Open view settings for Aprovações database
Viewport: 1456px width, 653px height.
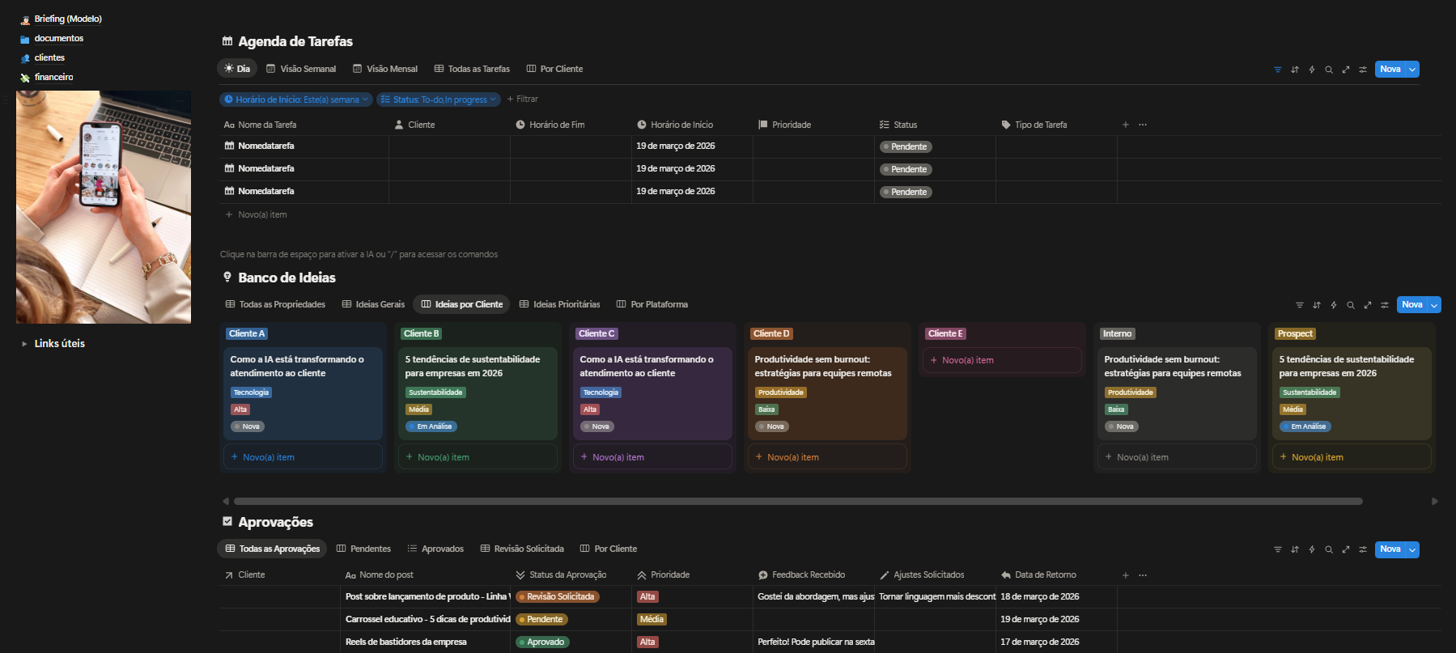pos(1363,549)
